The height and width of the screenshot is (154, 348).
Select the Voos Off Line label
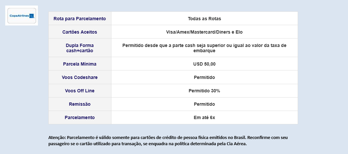click(x=80, y=91)
